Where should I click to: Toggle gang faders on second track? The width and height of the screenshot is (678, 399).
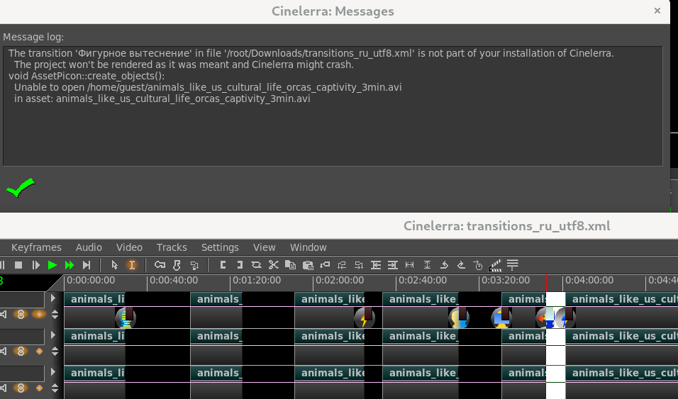(x=21, y=351)
